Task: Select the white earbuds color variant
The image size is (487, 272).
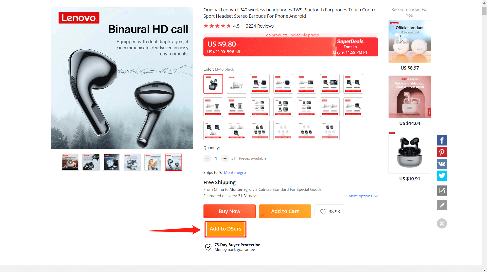Action: pos(236,84)
